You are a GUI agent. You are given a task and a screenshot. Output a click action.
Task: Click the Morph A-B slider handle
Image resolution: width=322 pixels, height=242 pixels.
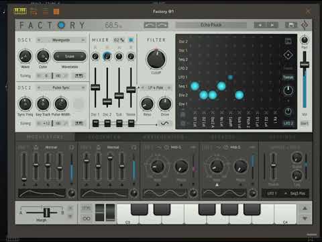click(46, 212)
